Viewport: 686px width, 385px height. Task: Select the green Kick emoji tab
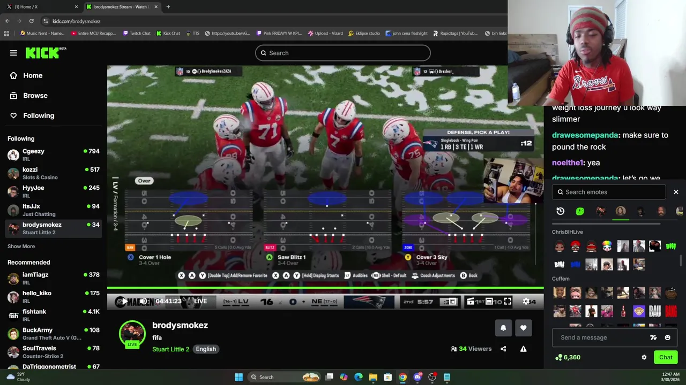pyautogui.click(x=580, y=211)
